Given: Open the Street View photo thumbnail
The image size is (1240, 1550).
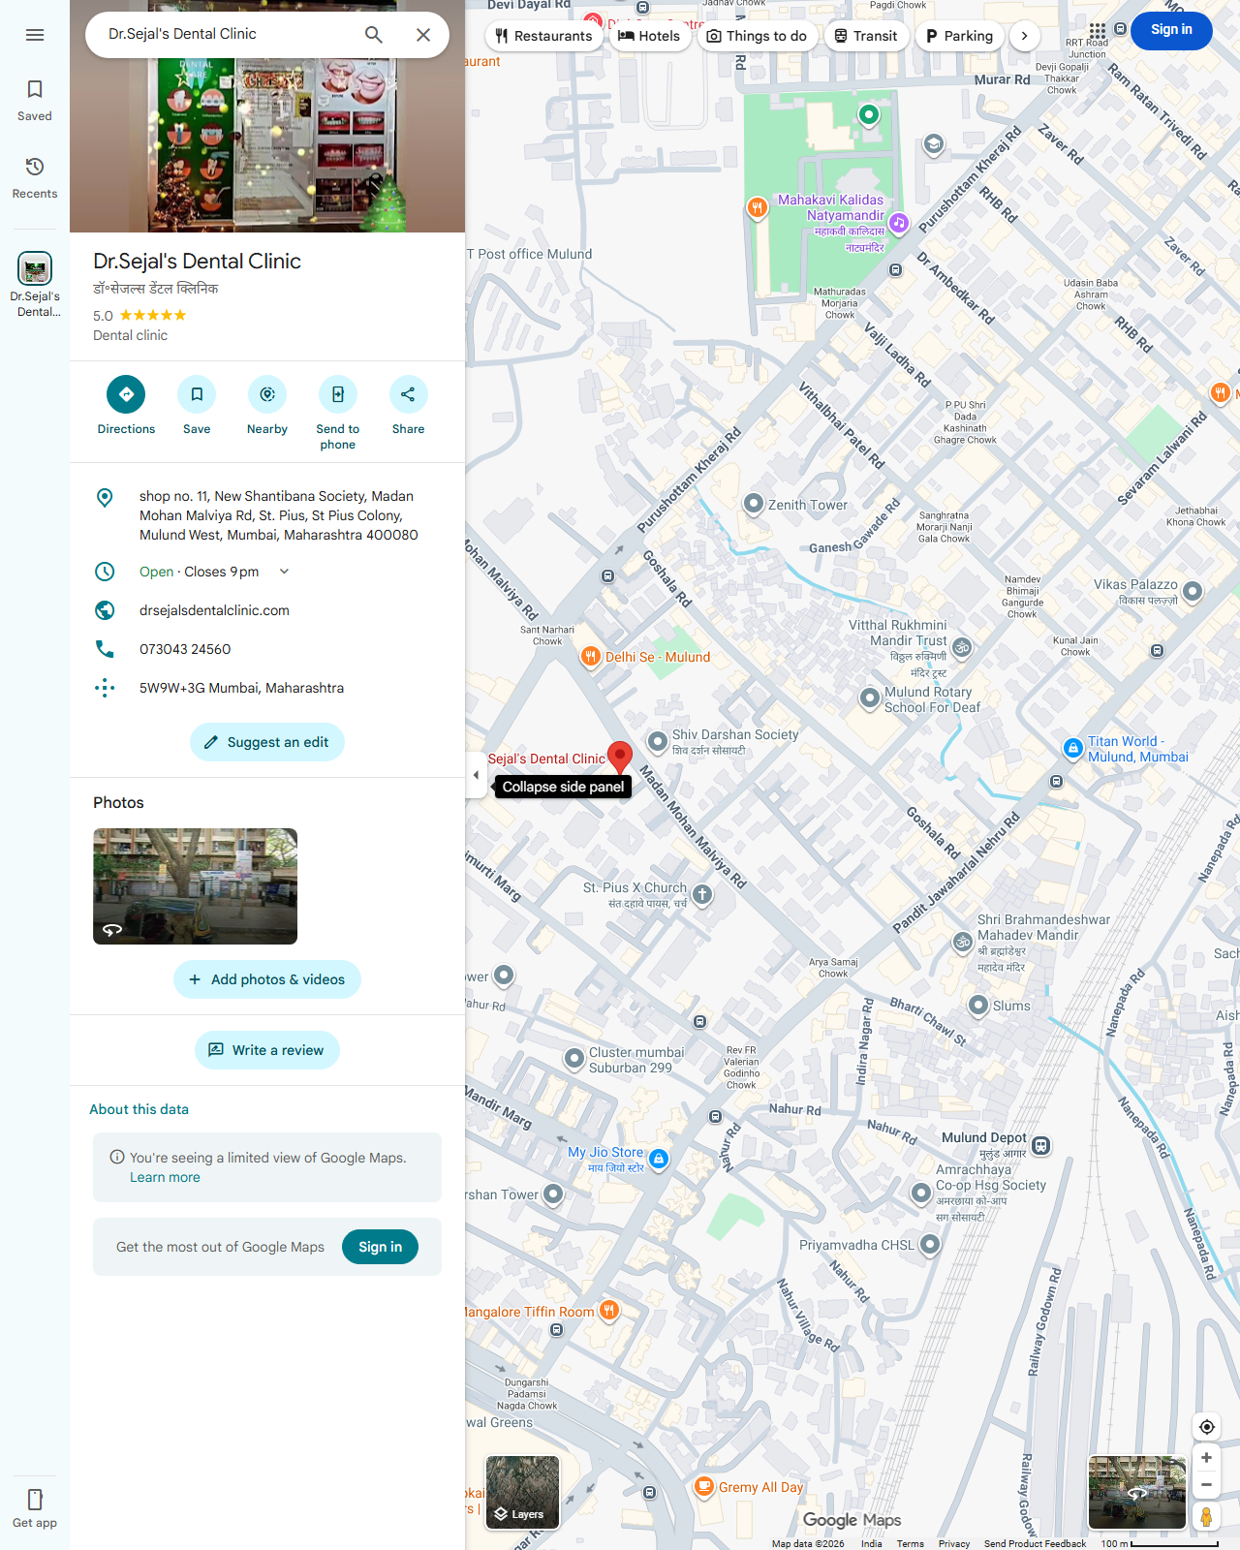Looking at the screenshot, I should (195, 886).
